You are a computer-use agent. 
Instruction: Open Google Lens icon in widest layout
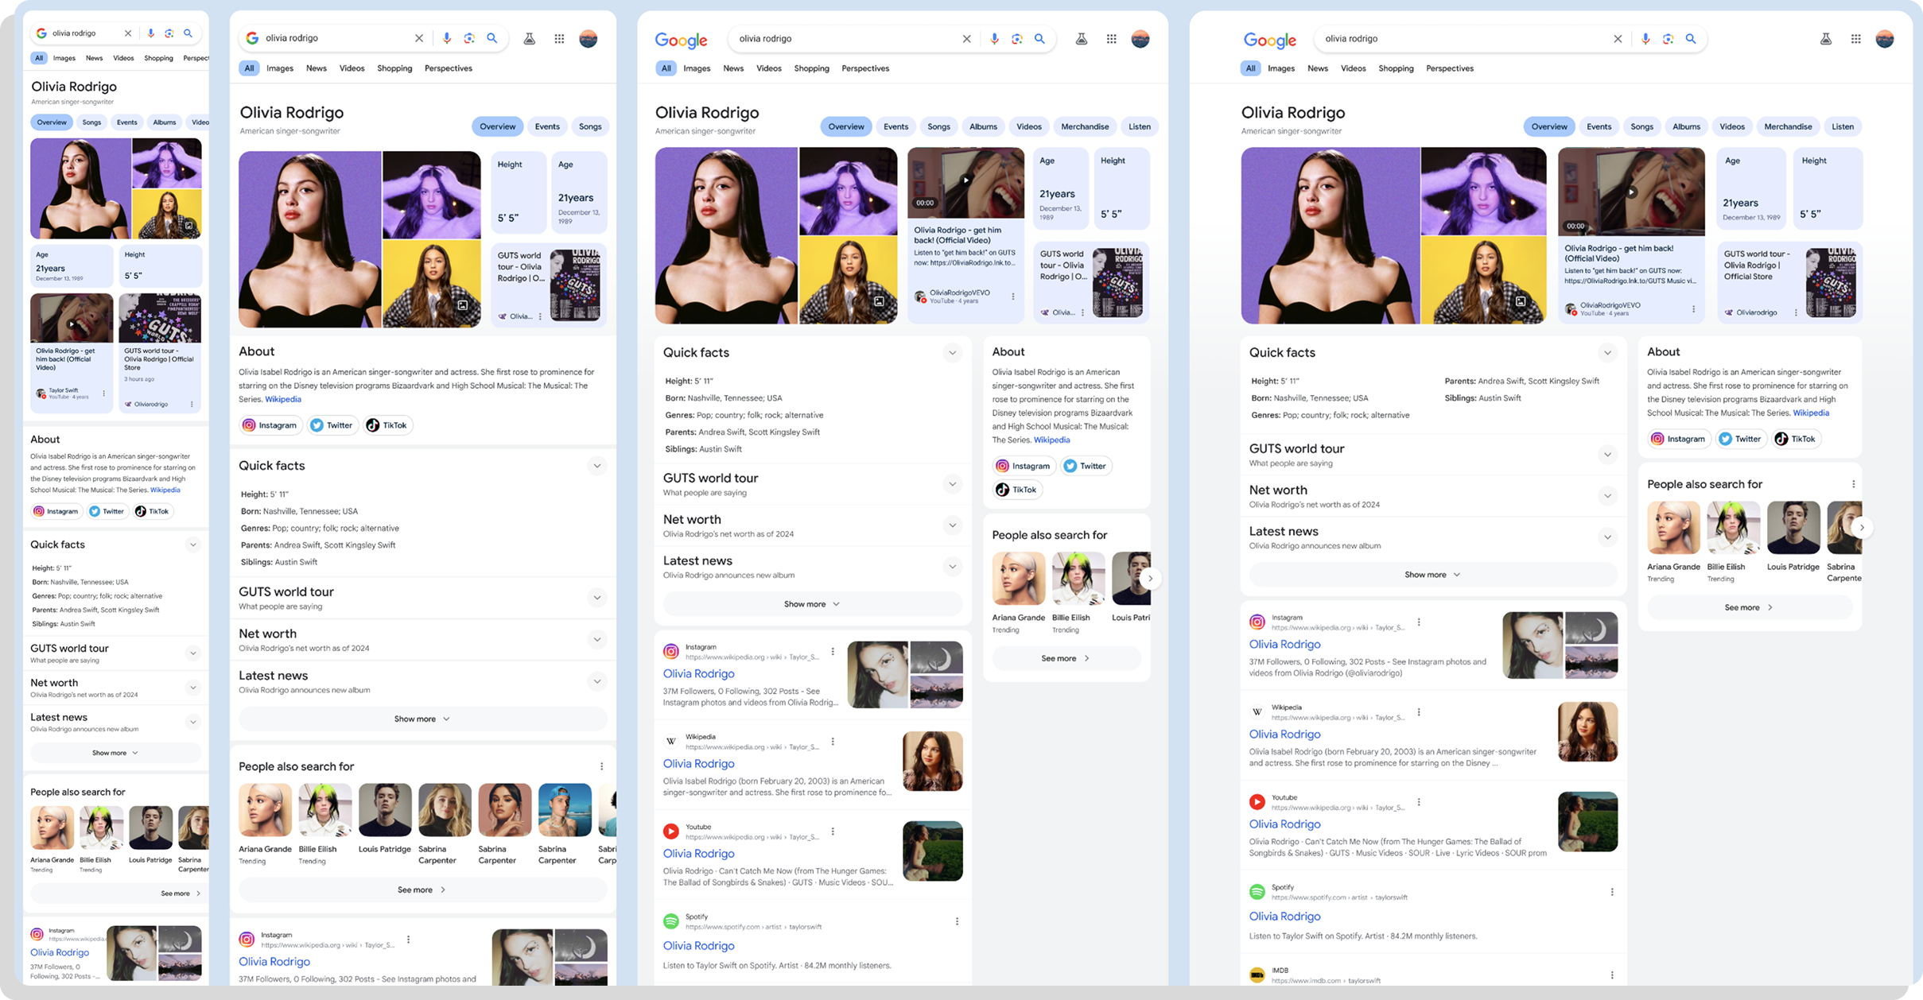click(x=1668, y=39)
